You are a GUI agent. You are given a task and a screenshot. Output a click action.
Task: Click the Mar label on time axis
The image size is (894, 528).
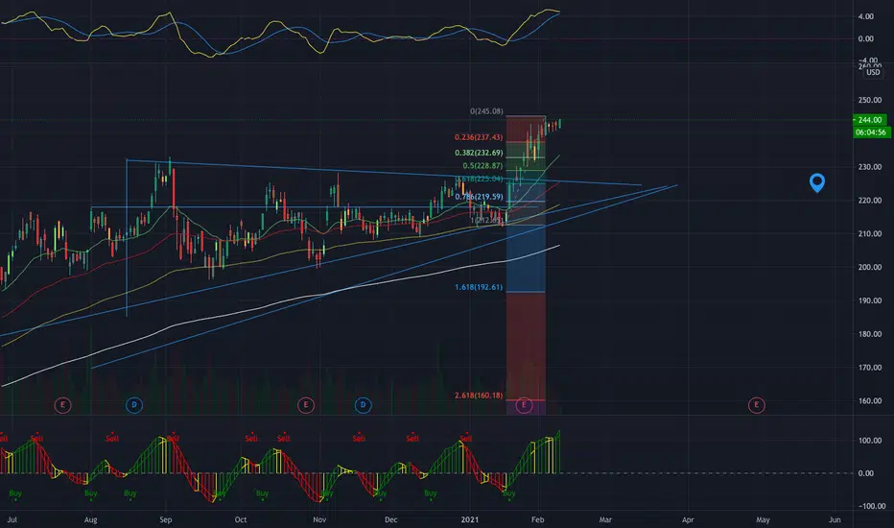(605, 520)
